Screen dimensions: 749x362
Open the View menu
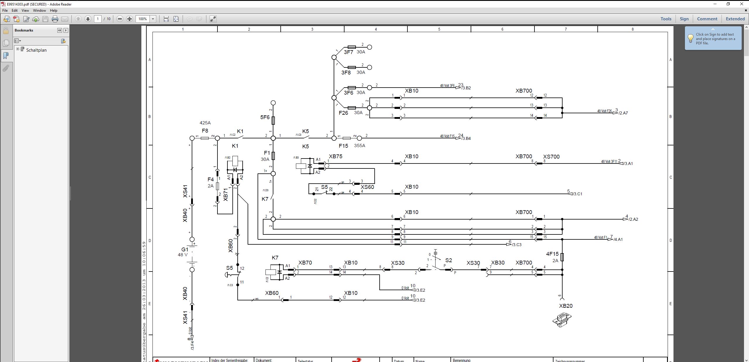point(25,10)
